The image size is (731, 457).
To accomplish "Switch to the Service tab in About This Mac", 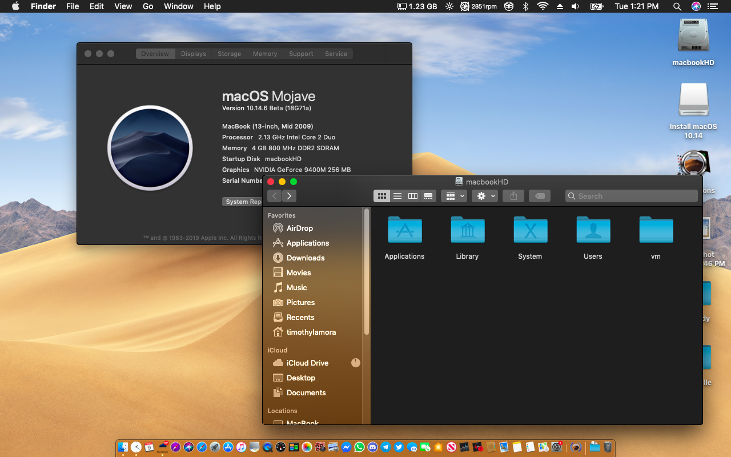I will tap(336, 54).
